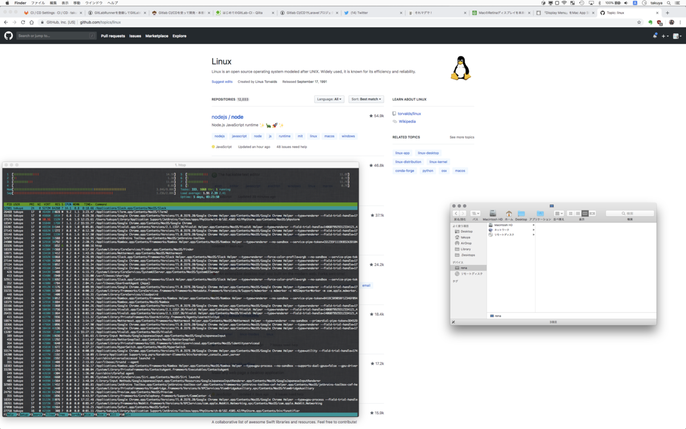Viewport: 686px width, 429px height.
Task: Click the Chrome address bar
Action: click(340, 22)
